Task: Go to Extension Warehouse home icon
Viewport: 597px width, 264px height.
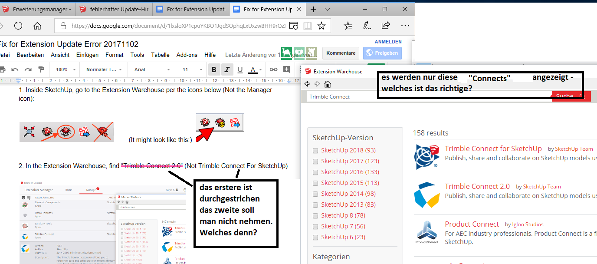Action: point(328,84)
